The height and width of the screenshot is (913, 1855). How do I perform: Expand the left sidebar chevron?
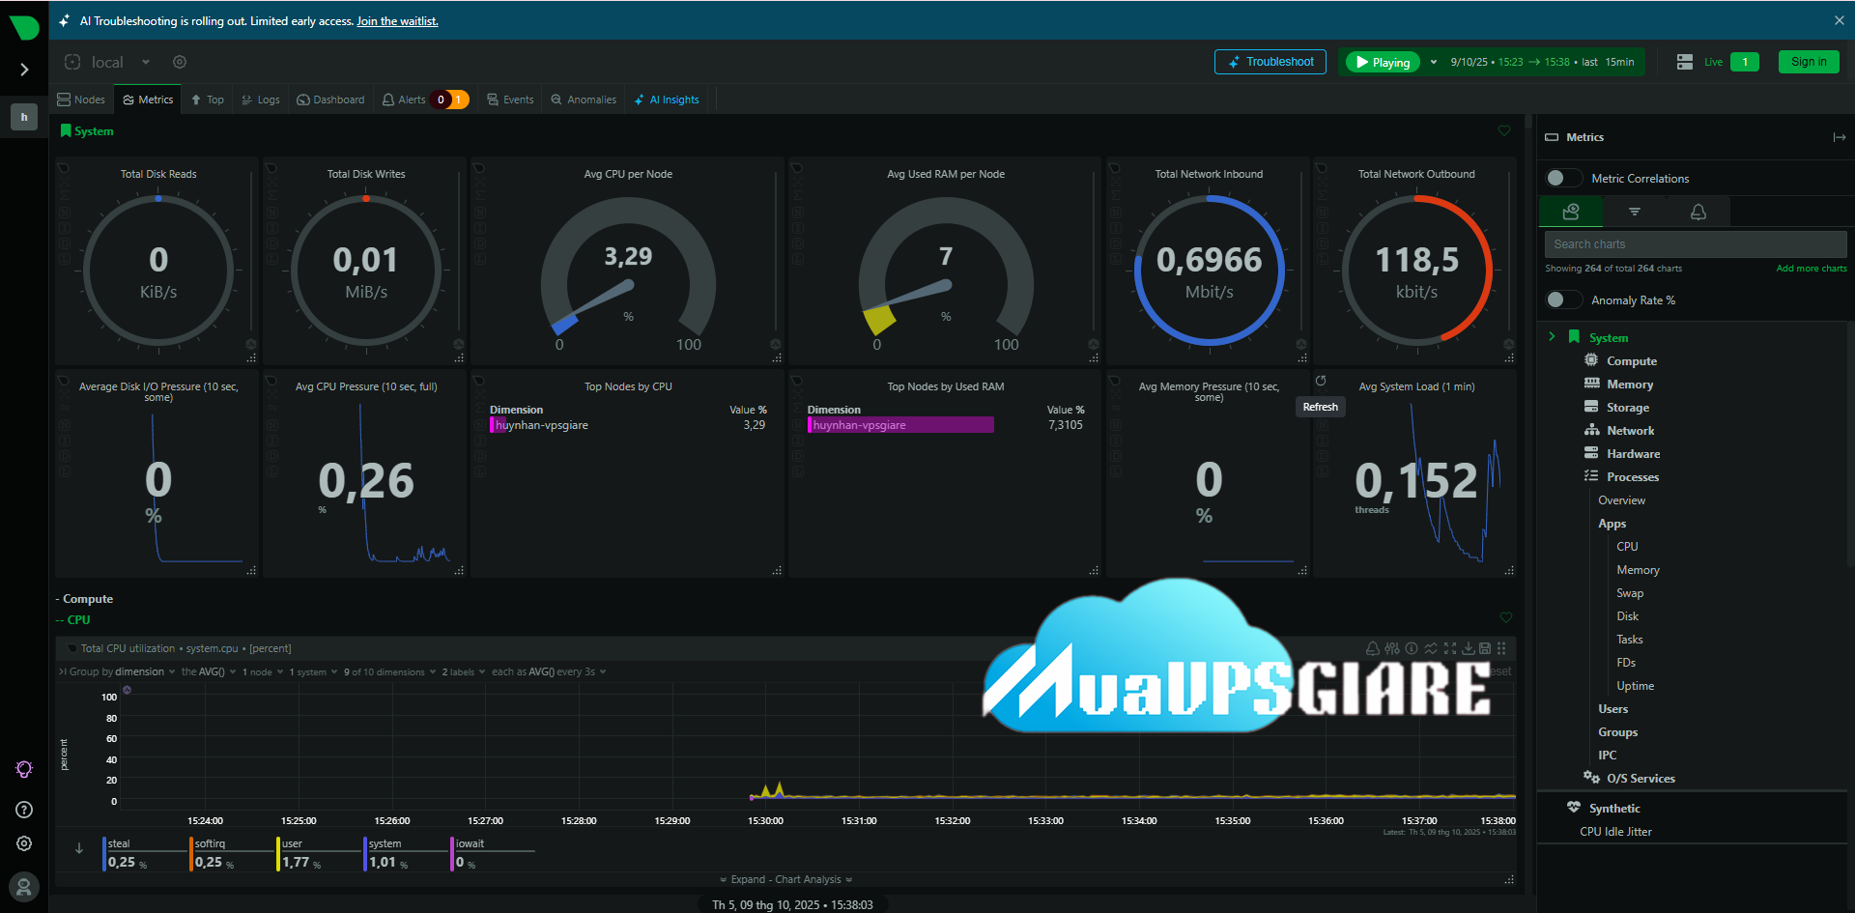pos(24,70)
